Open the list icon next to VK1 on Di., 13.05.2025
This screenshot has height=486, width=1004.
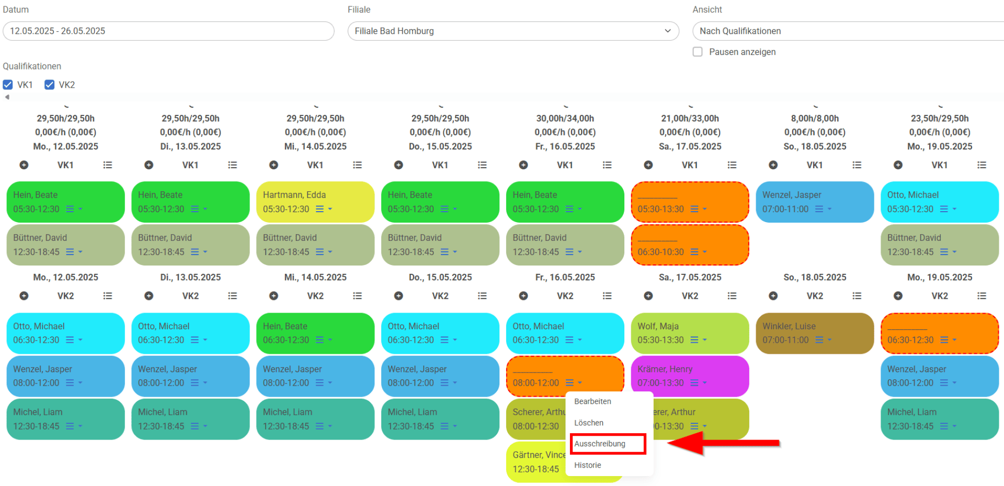click(x=232, y=165)
